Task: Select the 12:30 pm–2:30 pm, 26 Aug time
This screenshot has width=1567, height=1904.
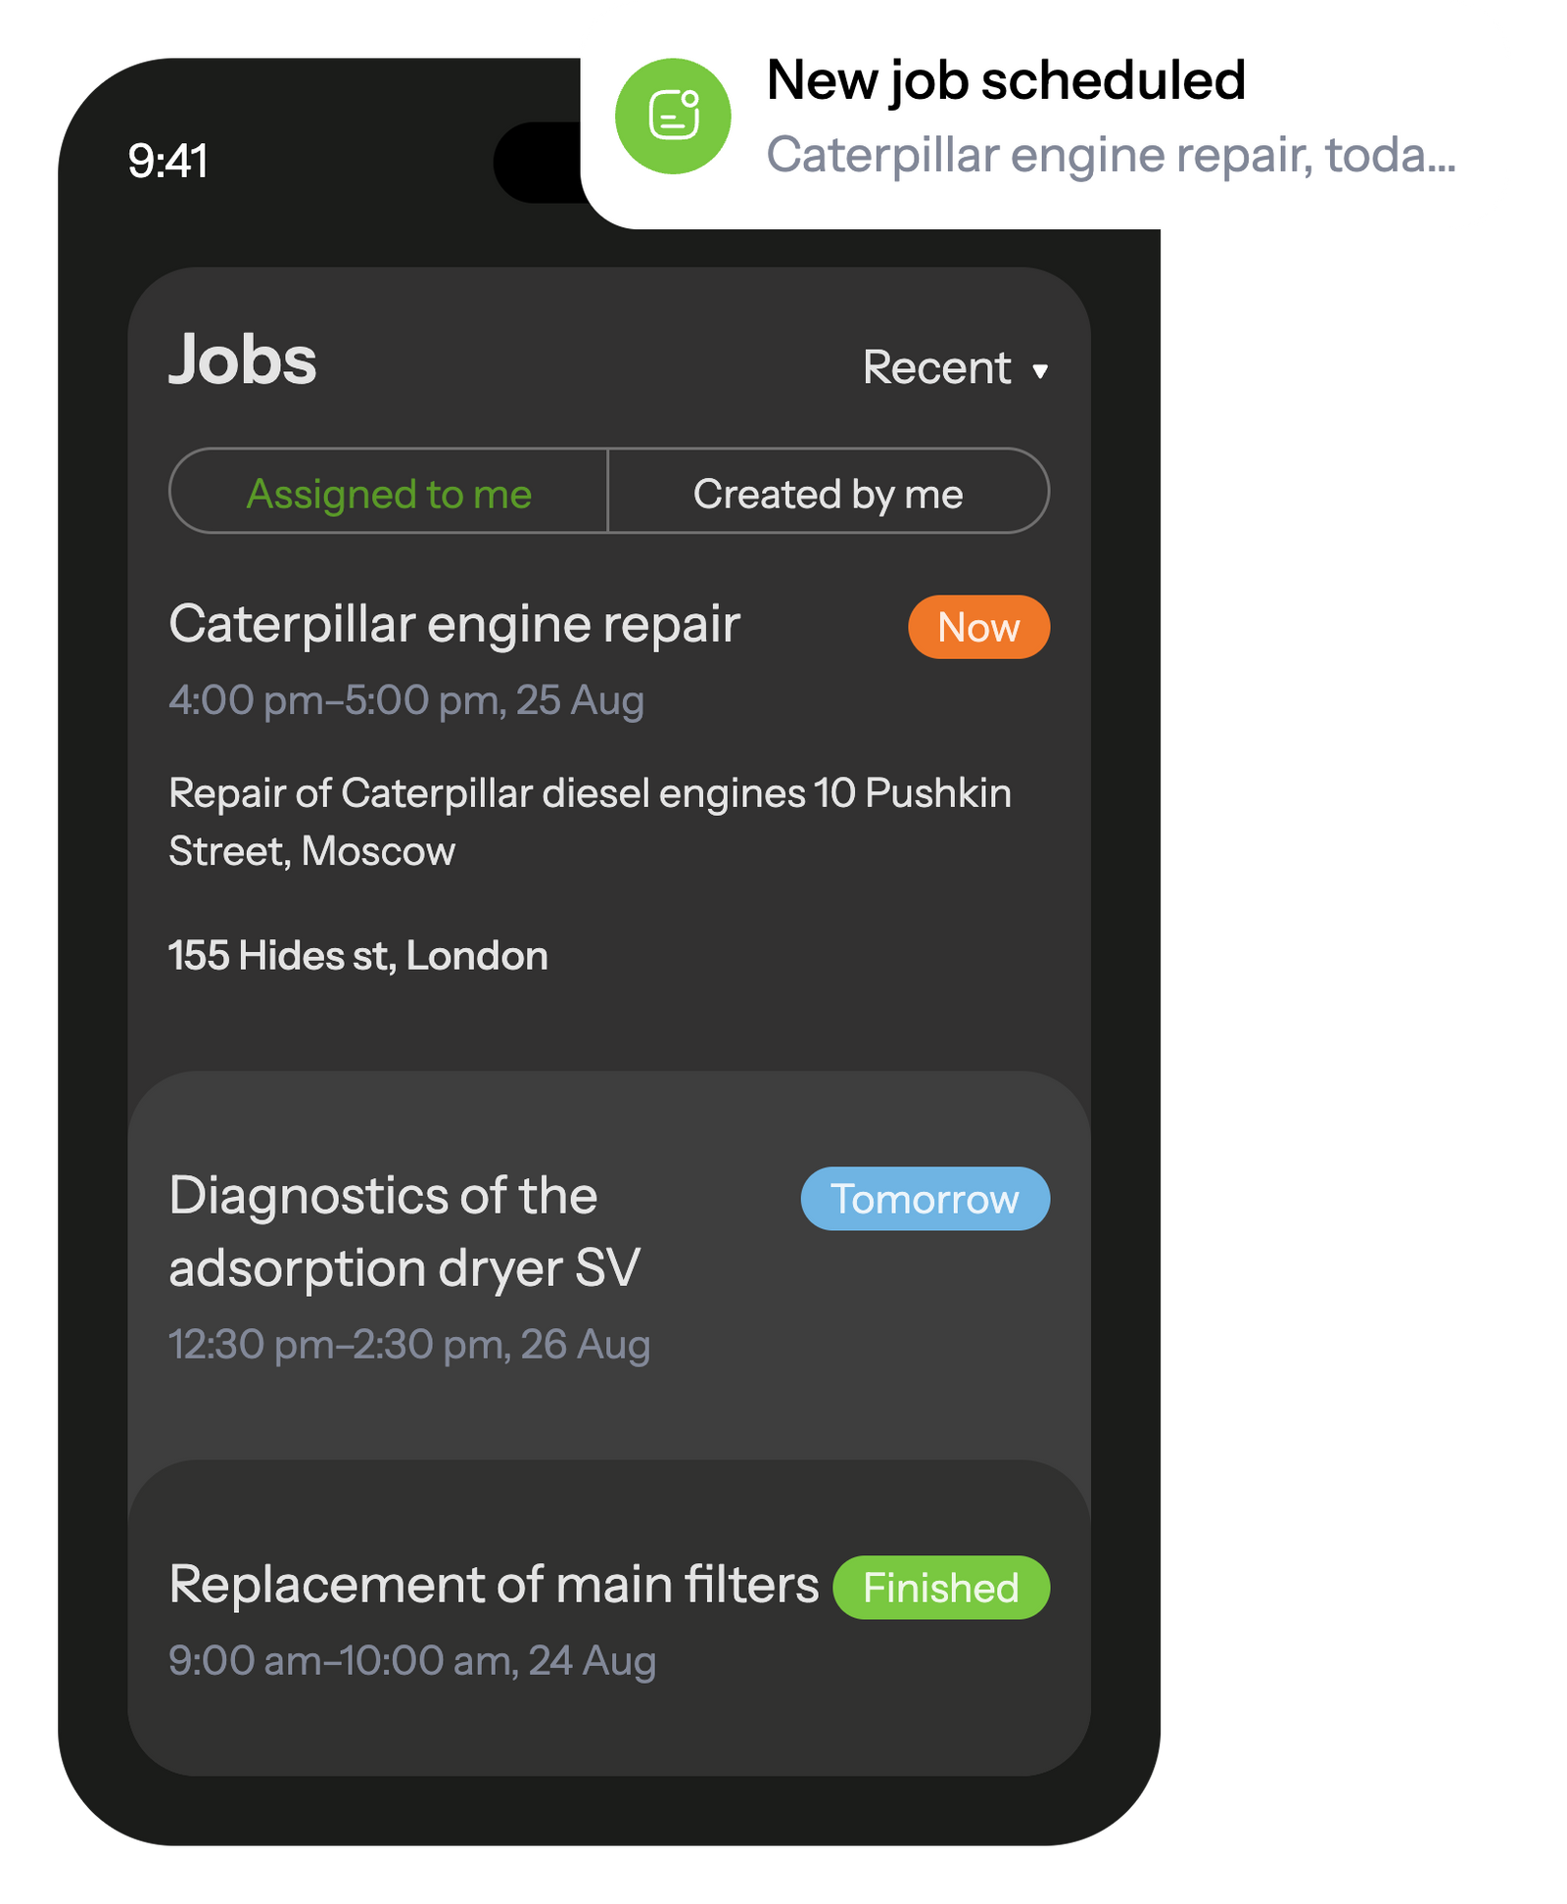Action: coord(409,1345)
